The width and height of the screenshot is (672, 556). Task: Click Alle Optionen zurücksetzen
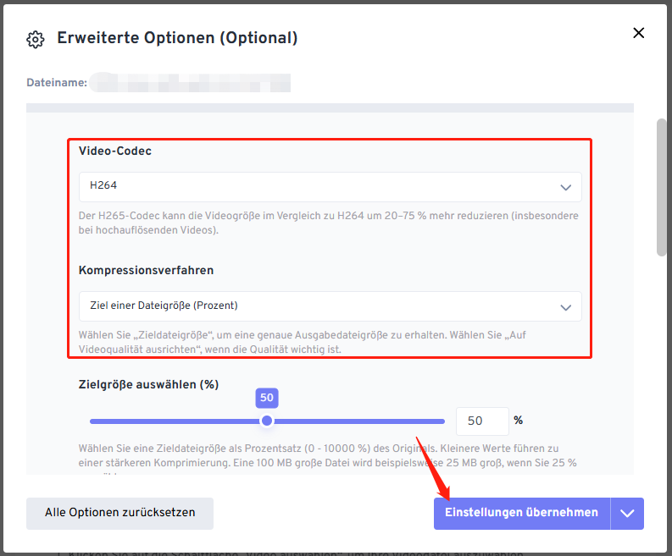(119, 513)
